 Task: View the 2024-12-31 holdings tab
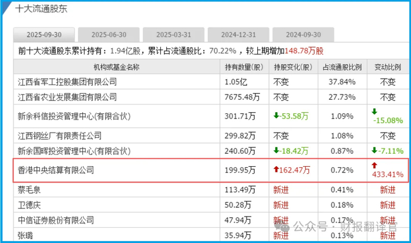click(x=238, y=35)
